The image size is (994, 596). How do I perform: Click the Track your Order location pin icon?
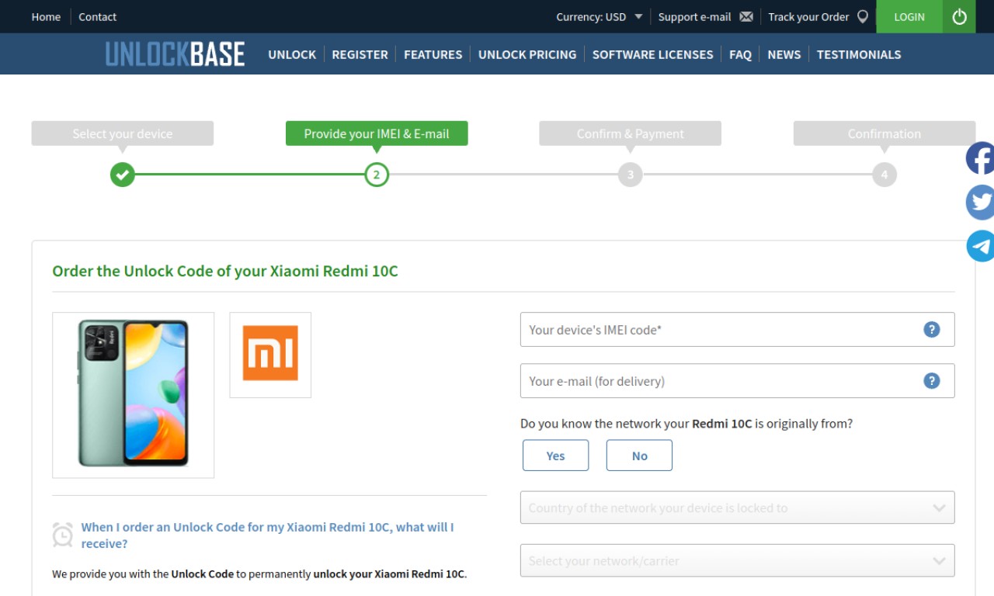tap(862, 16)
